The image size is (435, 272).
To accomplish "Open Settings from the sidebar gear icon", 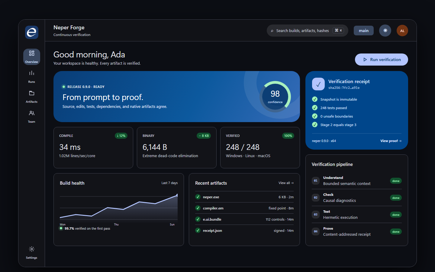I will pos(32,253).
